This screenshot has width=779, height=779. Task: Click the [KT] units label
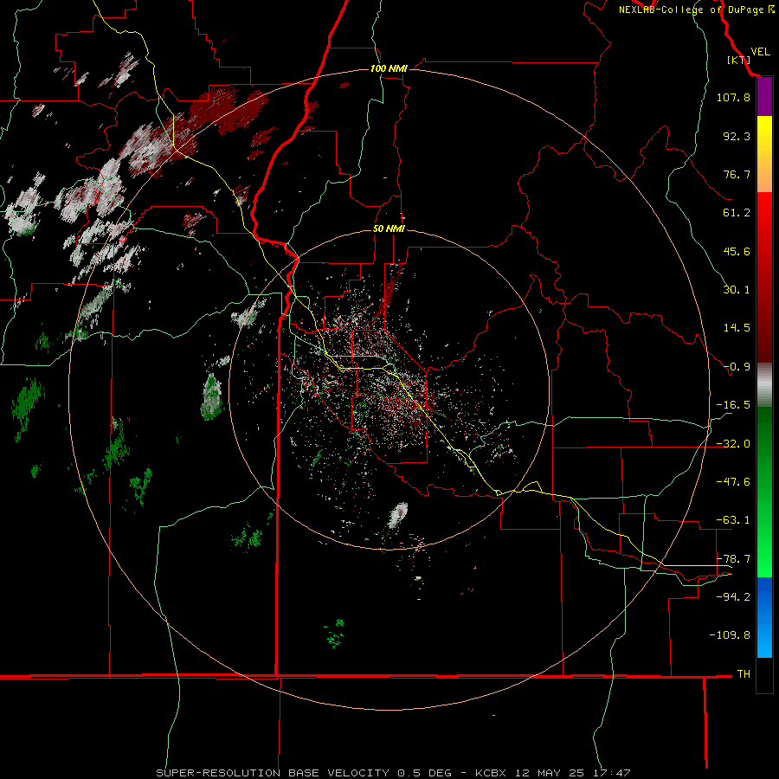click(738, 60)
